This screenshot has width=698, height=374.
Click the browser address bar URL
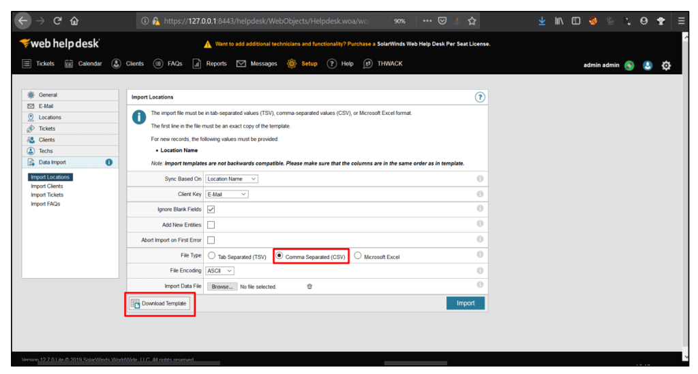click(267, 21)
